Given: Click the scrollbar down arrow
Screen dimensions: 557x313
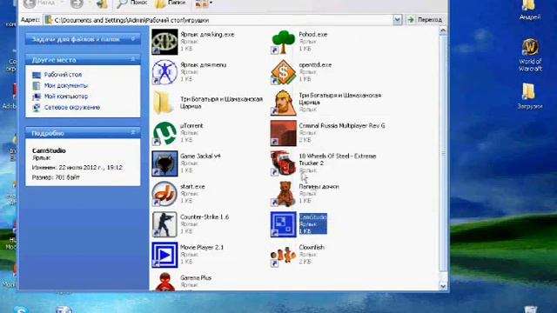Looking at the screenshot, I should (x=443, y=286).
